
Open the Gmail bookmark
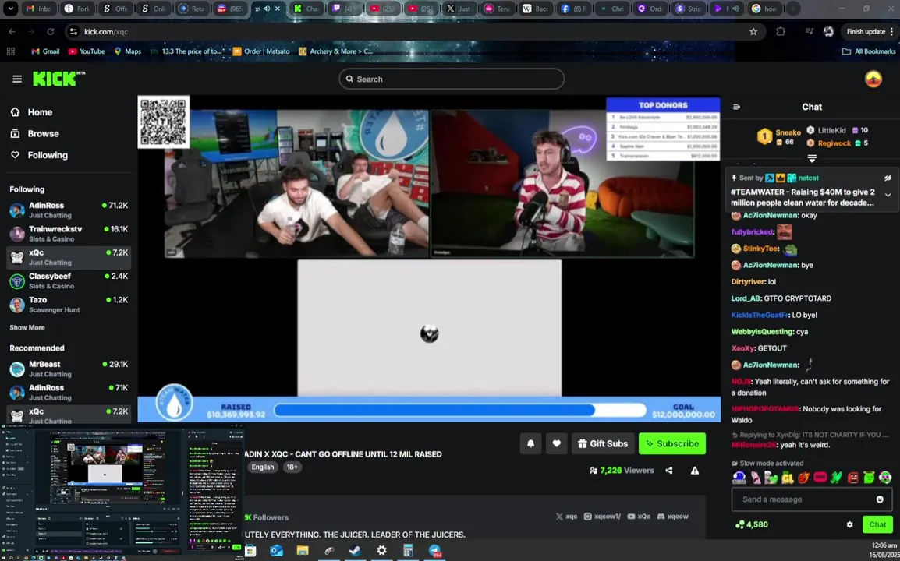pyautogui.click(x=45, y=51)
